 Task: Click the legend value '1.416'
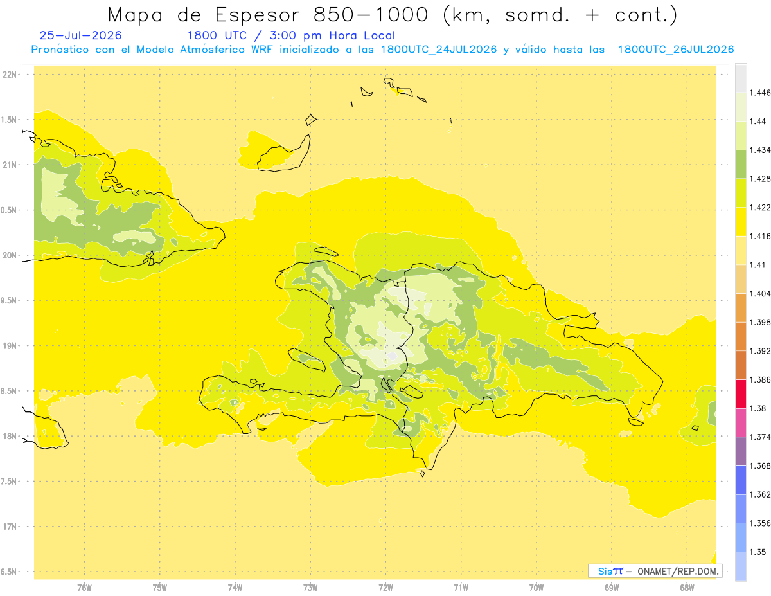760,236
